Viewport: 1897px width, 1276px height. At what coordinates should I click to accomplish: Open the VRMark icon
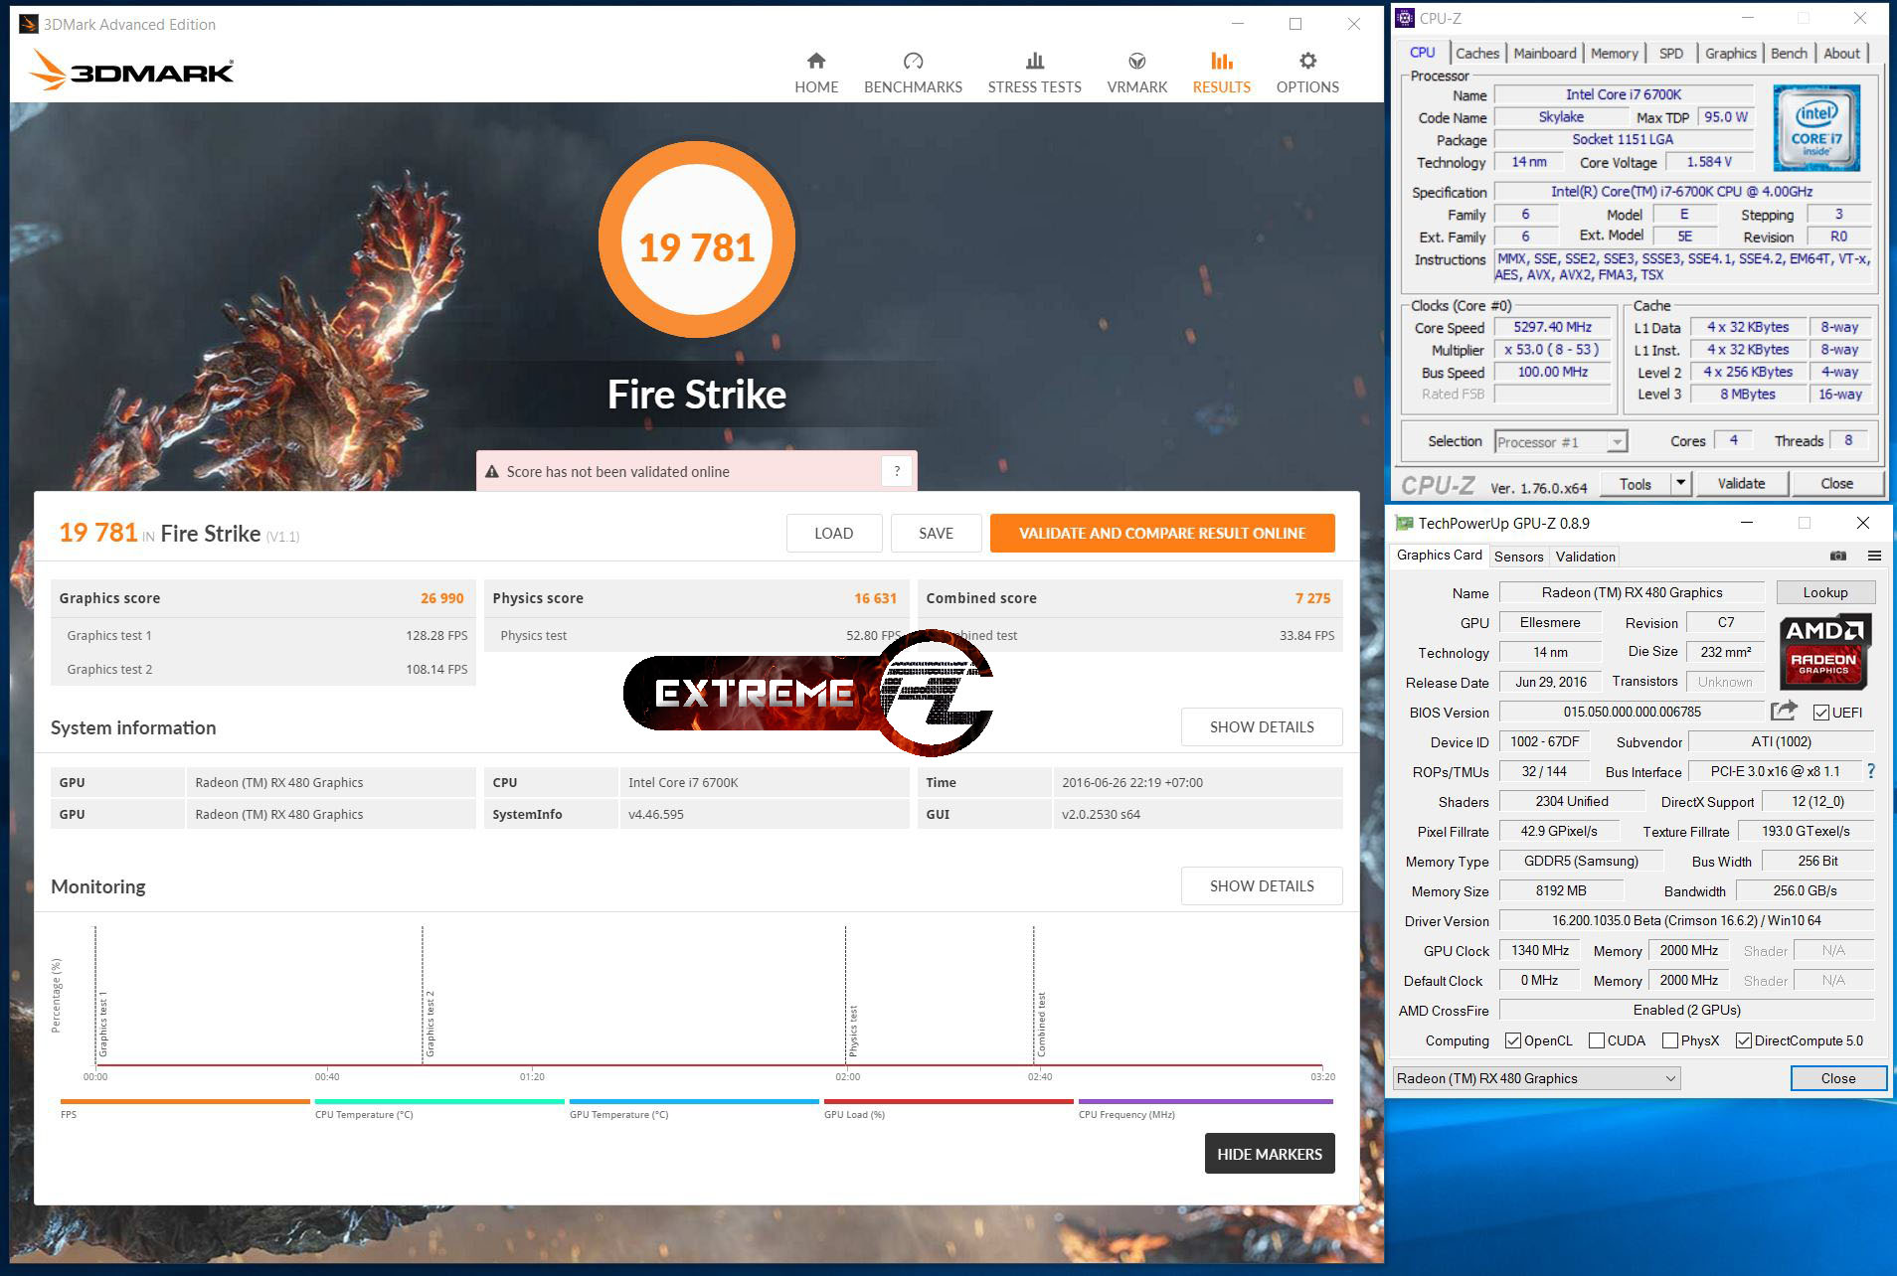pos(1136,62)
